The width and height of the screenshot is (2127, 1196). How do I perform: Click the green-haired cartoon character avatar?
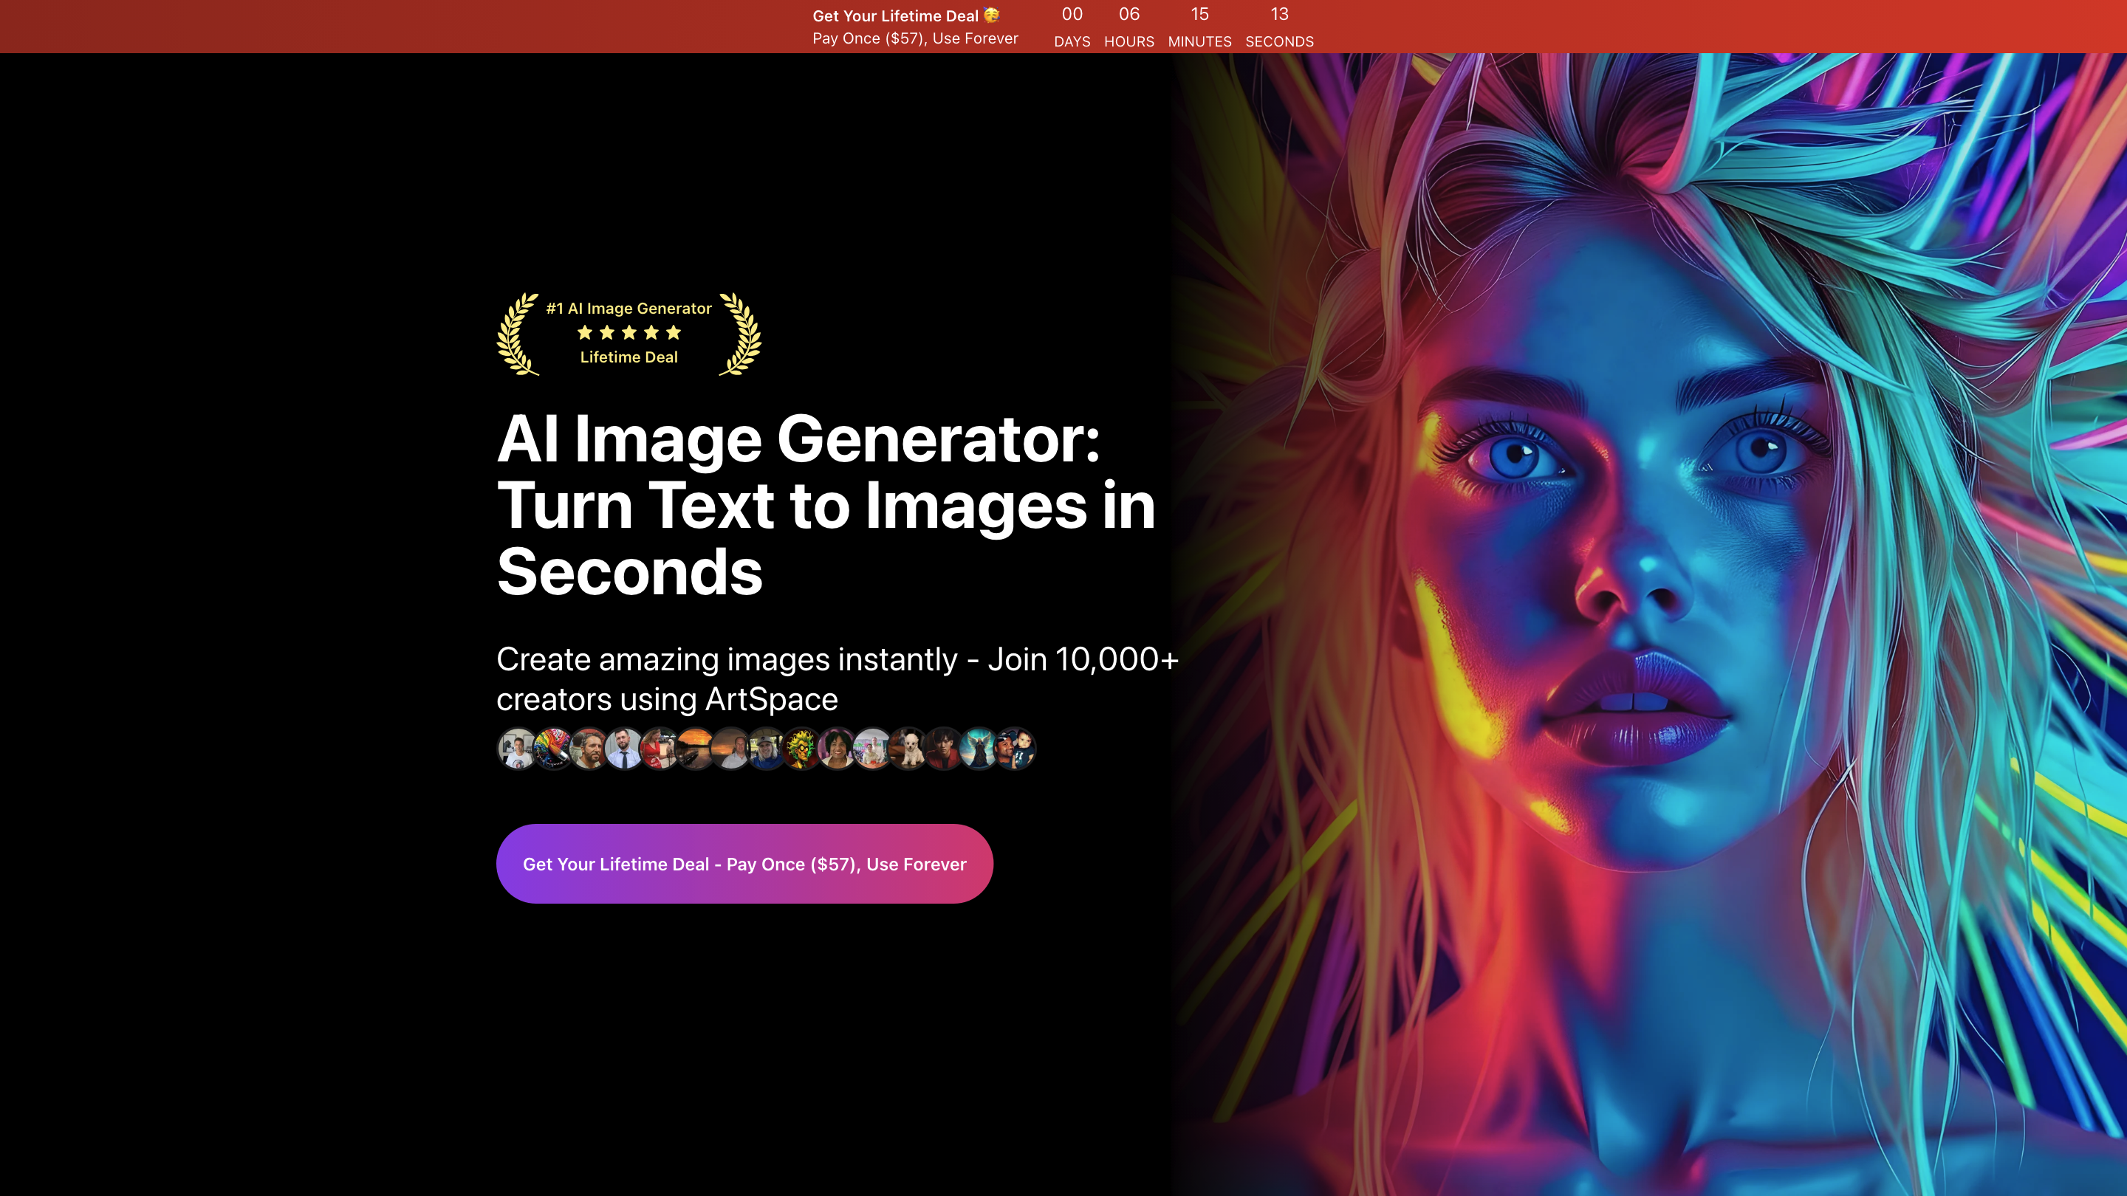(801, 748)
